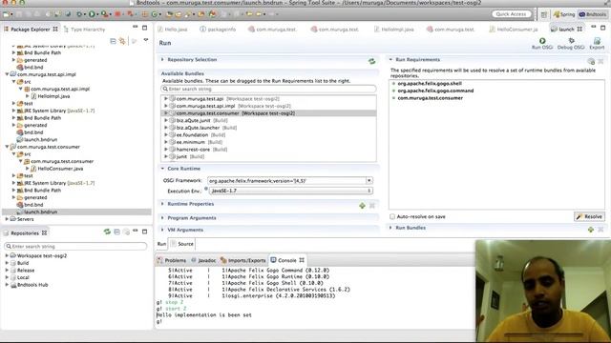Switch to Imports/Exports tab
This screenshot has height=343, width=611.
pyautogui.click(x=242, y=260)
